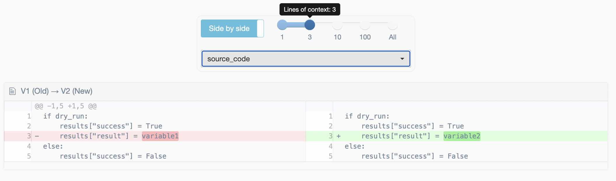
Task: Toggle the Side by side view switch
Action: pyautogui.click(x=232, y=28)
